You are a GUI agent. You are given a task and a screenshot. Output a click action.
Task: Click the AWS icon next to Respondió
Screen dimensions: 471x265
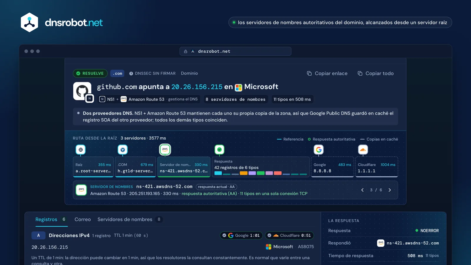[x=381, y=243]
